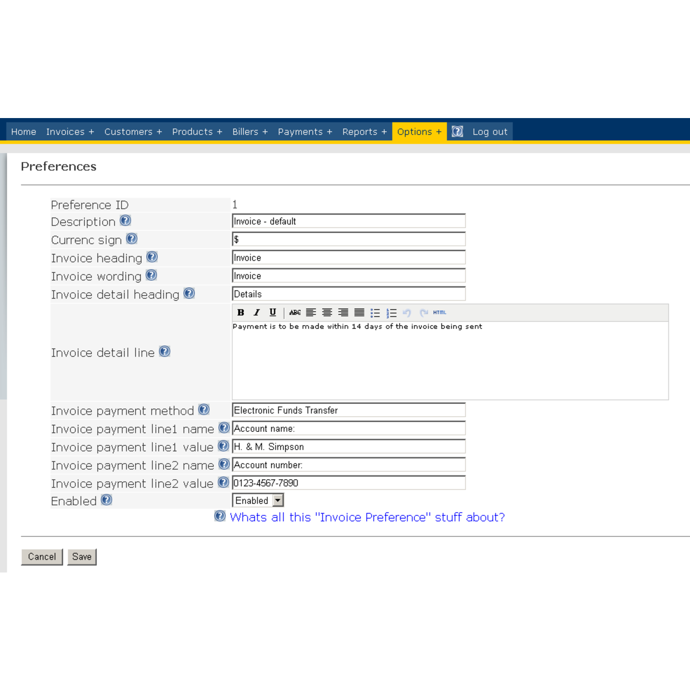This screenshot has height=690, width=690.
Task: Click help icon next to Description
Action: pos(126,220)
